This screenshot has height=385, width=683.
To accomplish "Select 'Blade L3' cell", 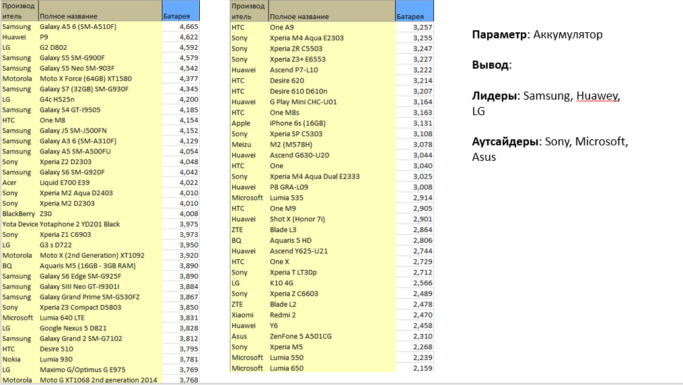I will click(332, 230).
